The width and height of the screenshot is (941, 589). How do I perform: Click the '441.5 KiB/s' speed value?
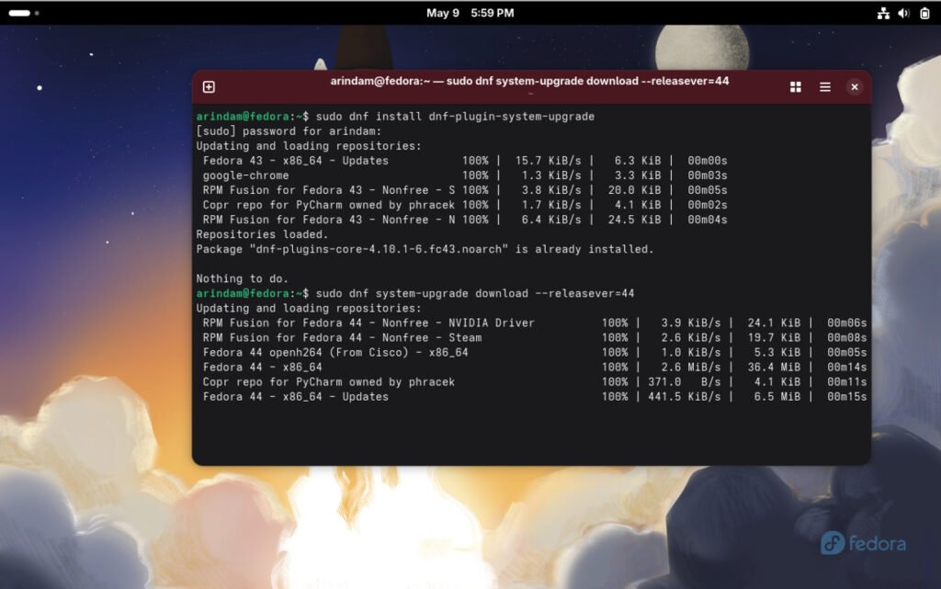(x=684, y=396)
